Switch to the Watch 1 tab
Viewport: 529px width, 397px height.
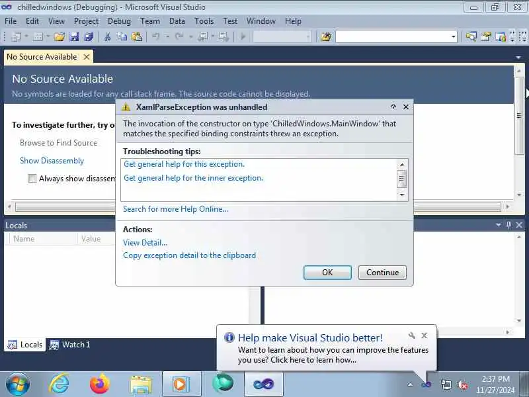point(69,345)
